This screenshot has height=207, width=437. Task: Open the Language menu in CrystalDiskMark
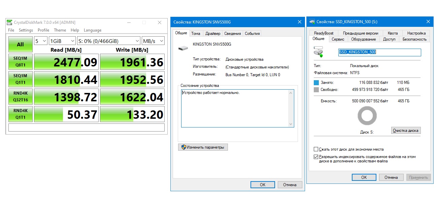point(93,30)
